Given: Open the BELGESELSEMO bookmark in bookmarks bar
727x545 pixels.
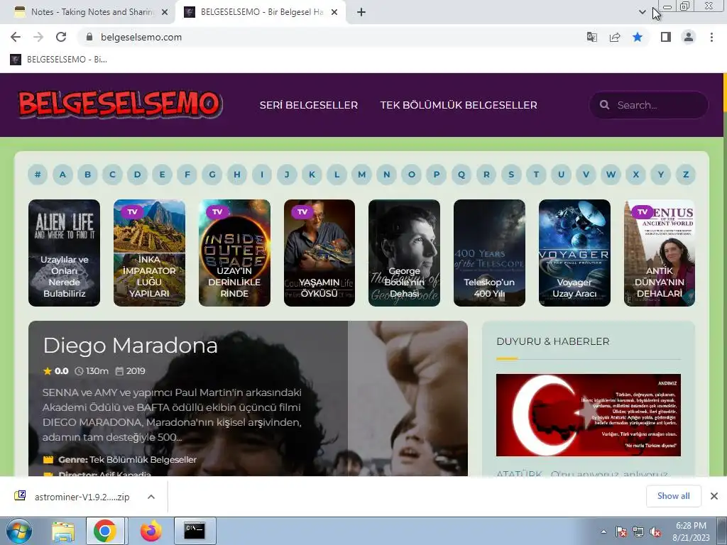Looking at the screenshot, I should pyautogui.click(x=59, y=60).
